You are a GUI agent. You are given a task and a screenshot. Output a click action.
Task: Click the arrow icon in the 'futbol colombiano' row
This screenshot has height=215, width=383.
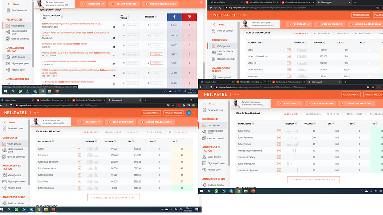pos(79,168)
